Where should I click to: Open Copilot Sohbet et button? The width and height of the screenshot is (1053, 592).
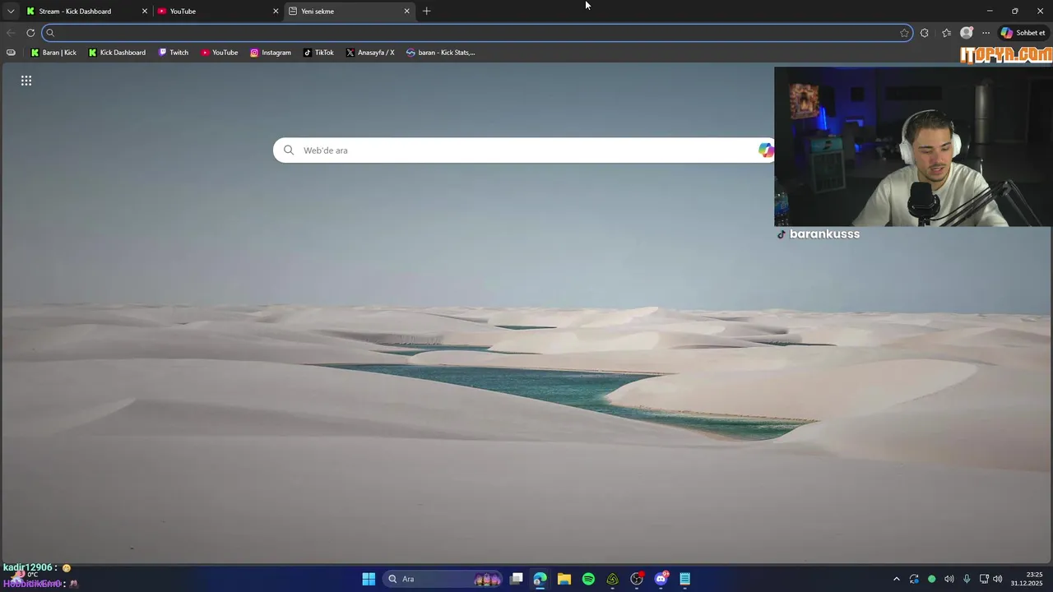point(1023,33)
